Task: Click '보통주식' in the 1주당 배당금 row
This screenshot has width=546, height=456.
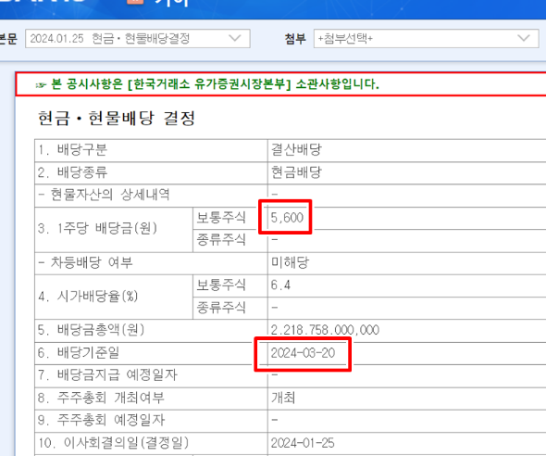Action: (x=221, y=218)
